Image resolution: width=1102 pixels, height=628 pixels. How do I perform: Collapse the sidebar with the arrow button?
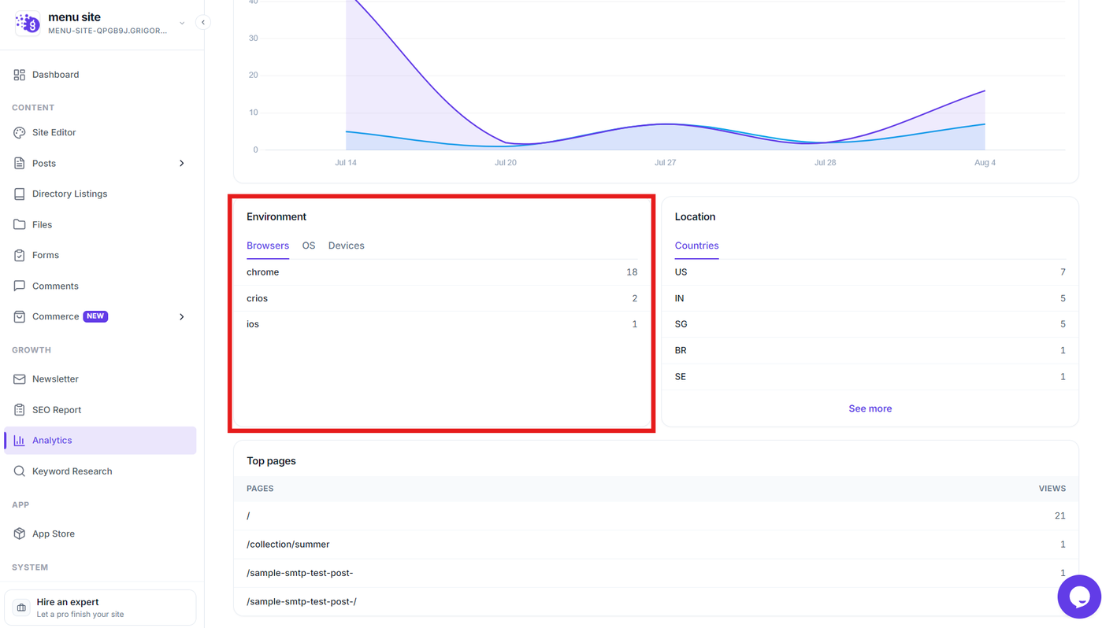203,22
